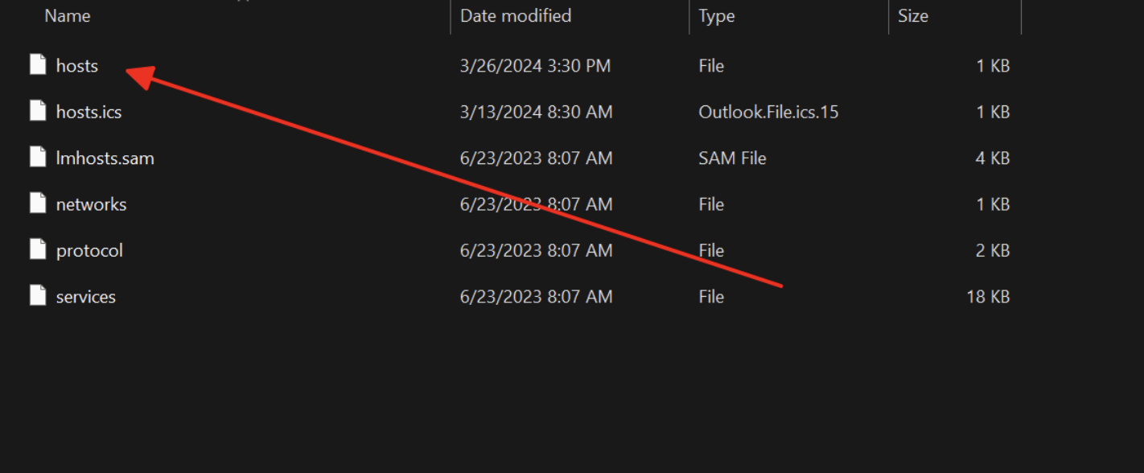Click the 18 KB size entry

(x=988, y=297)
